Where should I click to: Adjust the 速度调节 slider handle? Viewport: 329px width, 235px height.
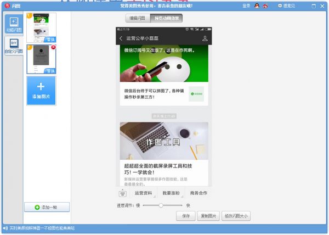(161, 205)
